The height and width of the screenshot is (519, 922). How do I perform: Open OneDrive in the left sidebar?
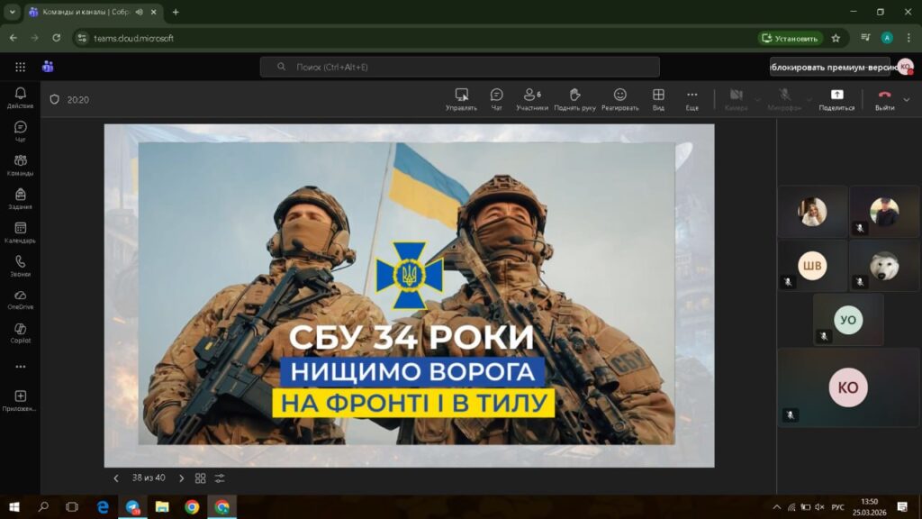click(20, 299)
